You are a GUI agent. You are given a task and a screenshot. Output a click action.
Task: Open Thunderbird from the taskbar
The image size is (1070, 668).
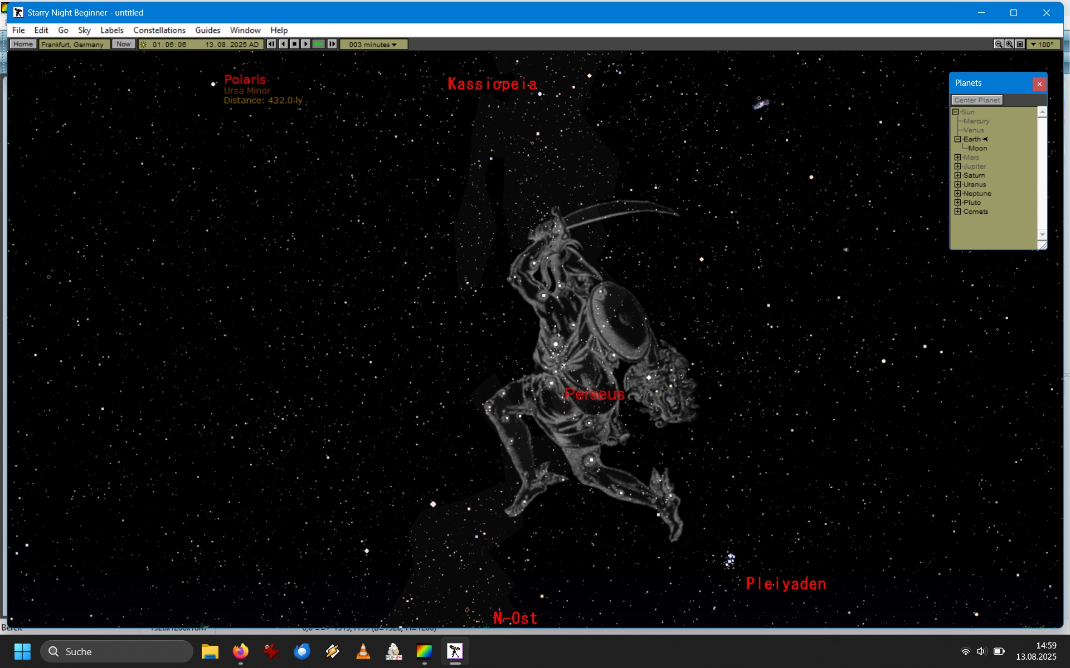coord(302,651)
